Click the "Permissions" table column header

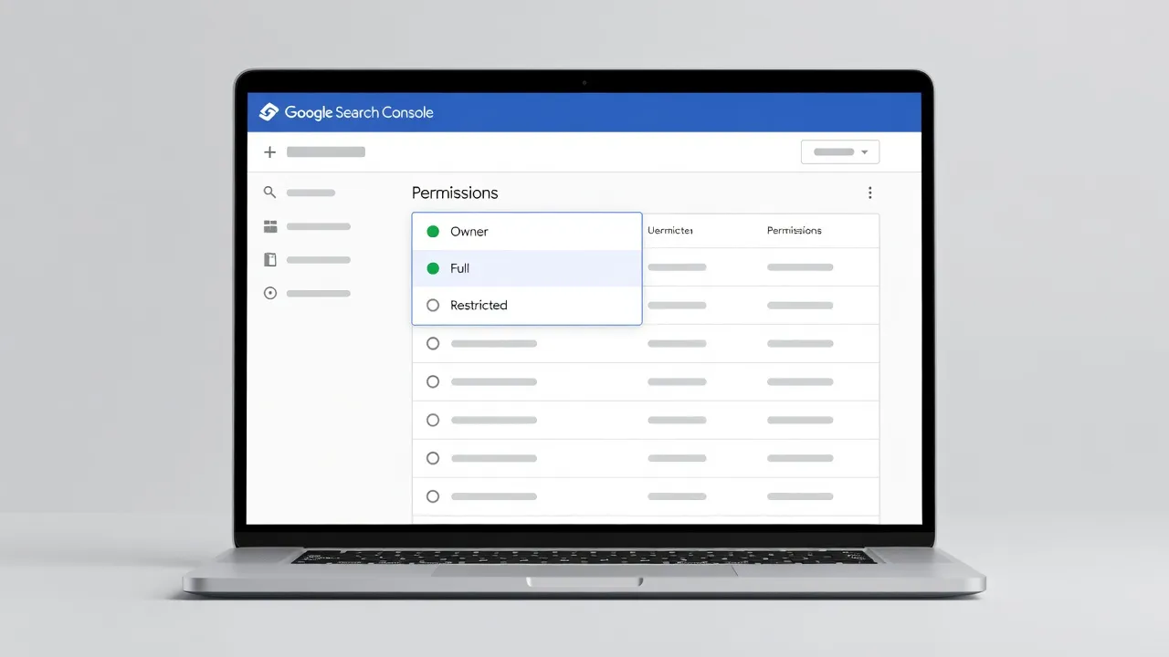point(795,231)
